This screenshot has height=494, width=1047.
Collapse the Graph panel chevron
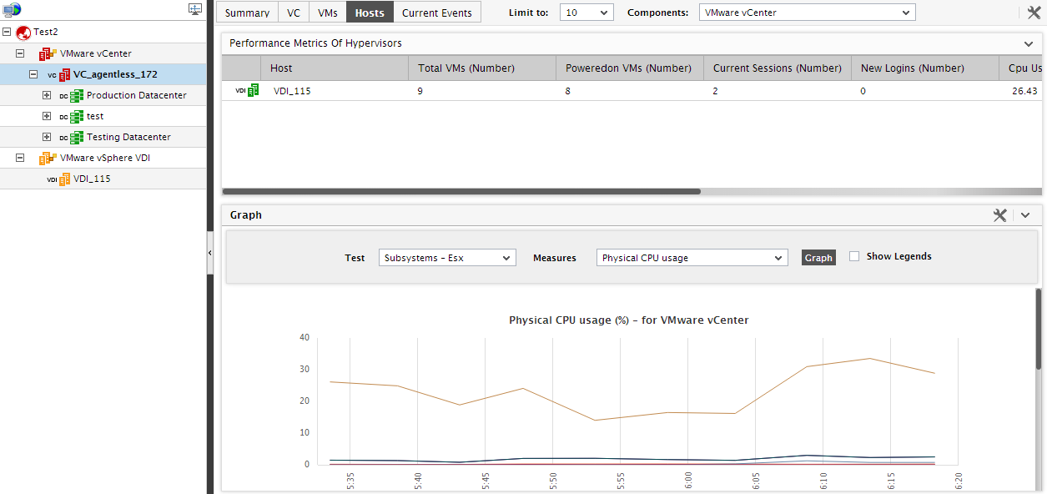(1025, 215)
